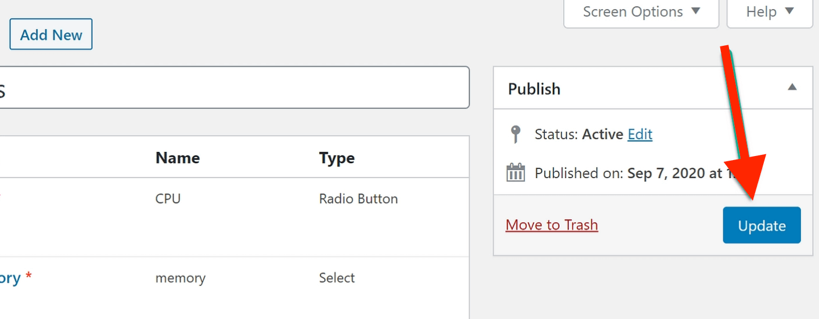This screenshot has height=319, width=819.
Task: Focus the field group title input
Action: tap(232, 88)
